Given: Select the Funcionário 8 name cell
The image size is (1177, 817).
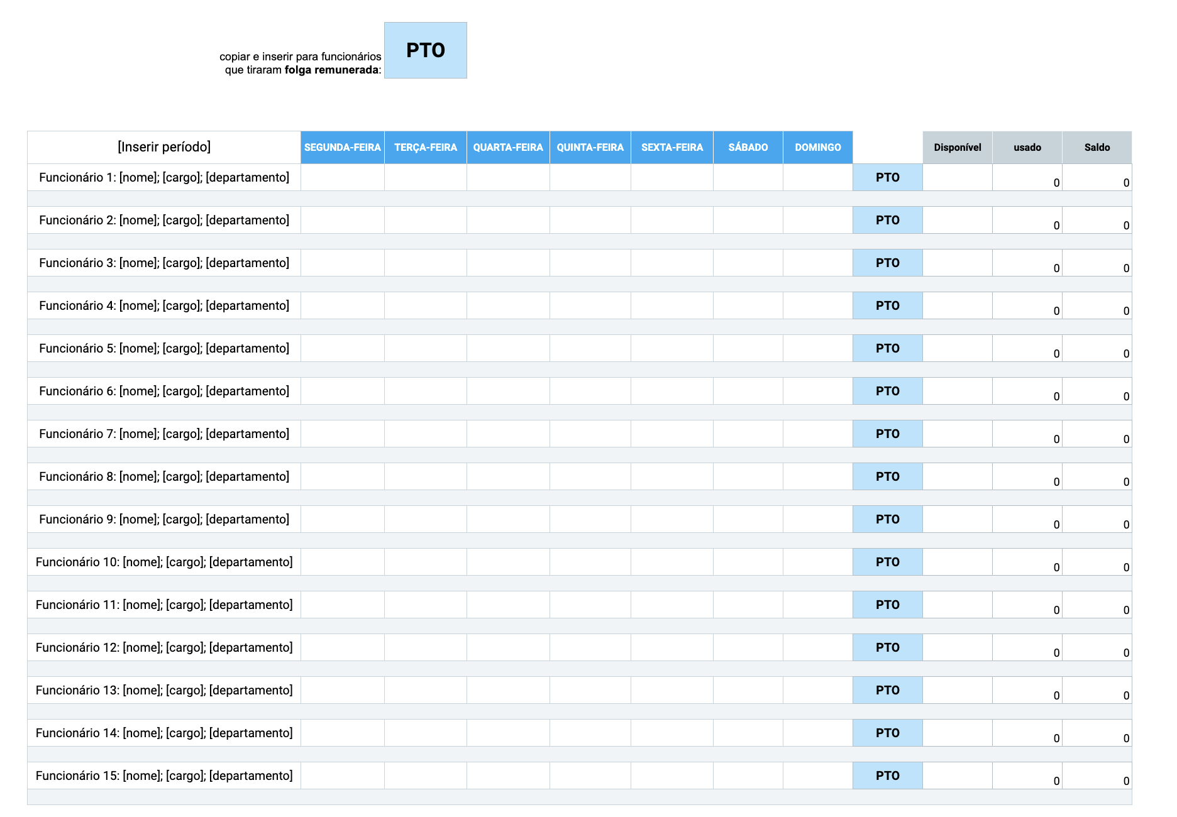Looking at the screenshot, I should click(x=164, y=476).
